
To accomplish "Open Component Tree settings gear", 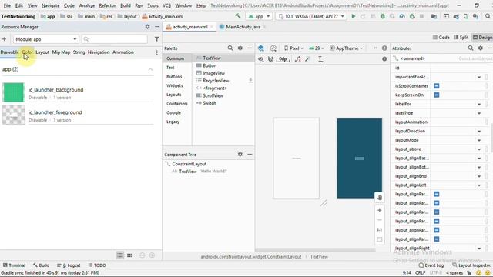I will (x=240, y=154).
